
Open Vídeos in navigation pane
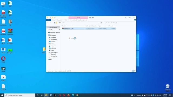pos(52,50)
